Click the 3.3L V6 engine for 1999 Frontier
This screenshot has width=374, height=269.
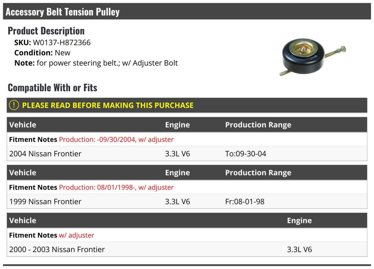click(177, 202)
